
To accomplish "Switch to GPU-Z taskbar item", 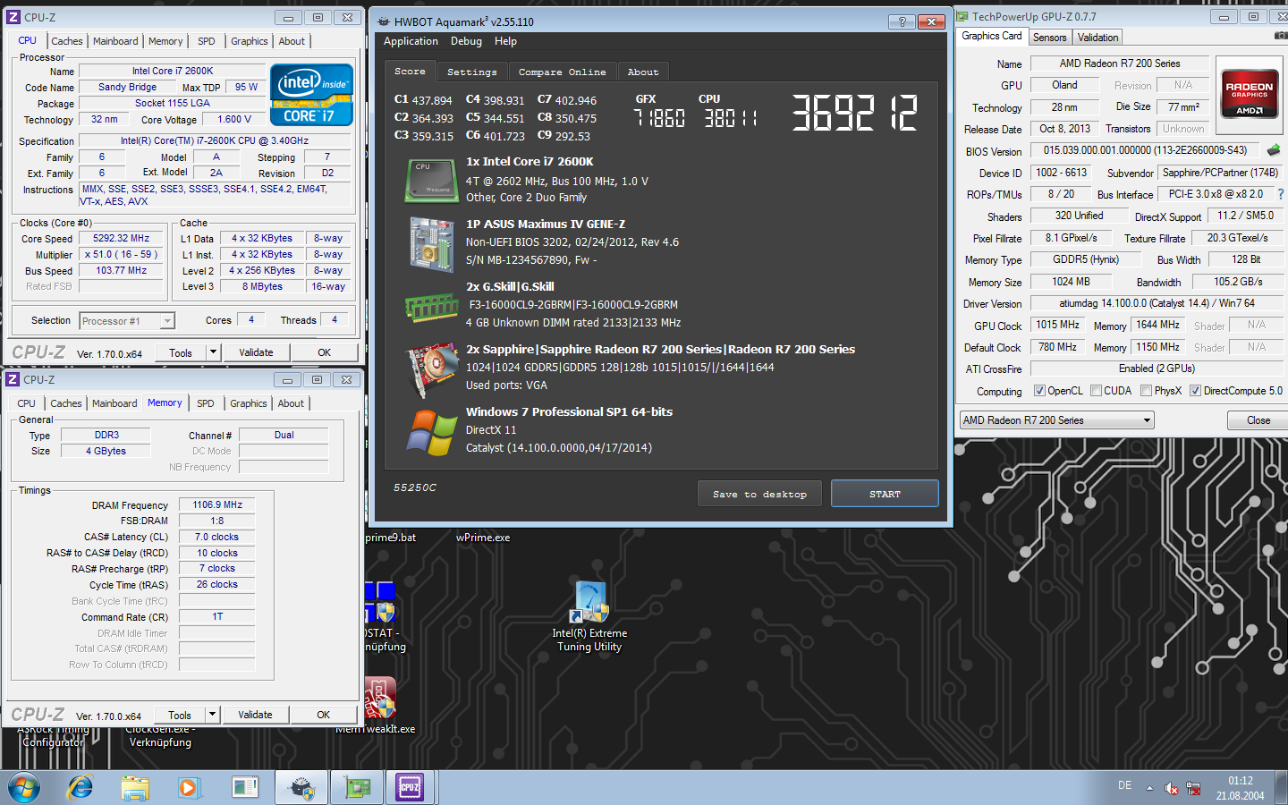I will pos(357,788).
